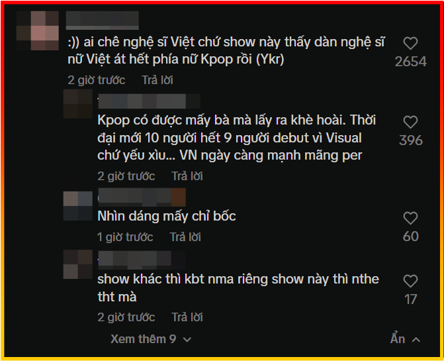The height and width of the screenshot is (361, 444).
Task: Reply to the top comment about nghệ sĩ Việt
Action: [x=157, y=80]
